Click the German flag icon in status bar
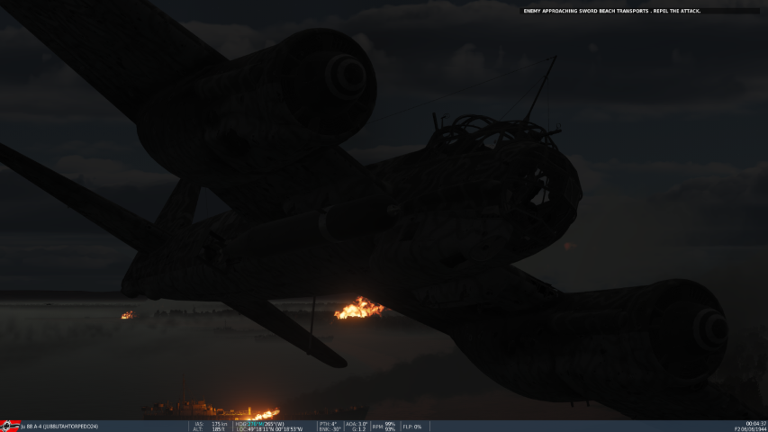768x432 pixels. click(x=10, y=426)
